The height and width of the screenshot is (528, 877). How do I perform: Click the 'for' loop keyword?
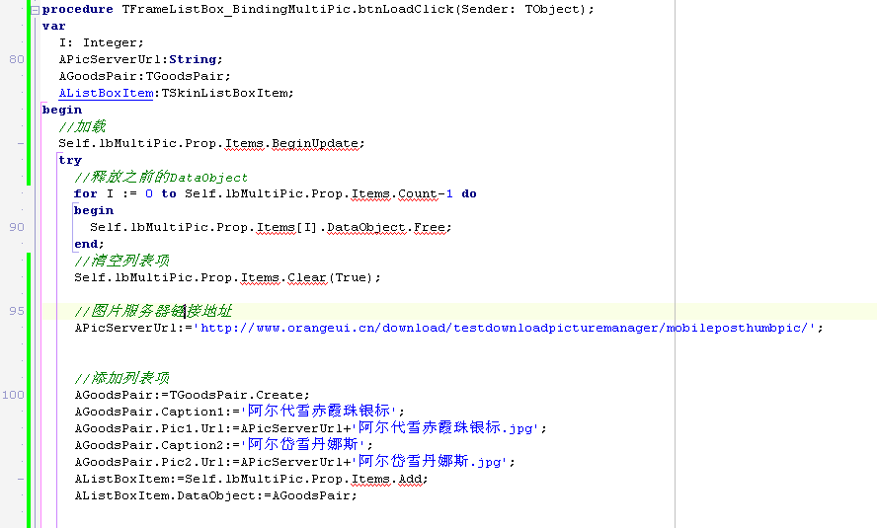(85, 193)
